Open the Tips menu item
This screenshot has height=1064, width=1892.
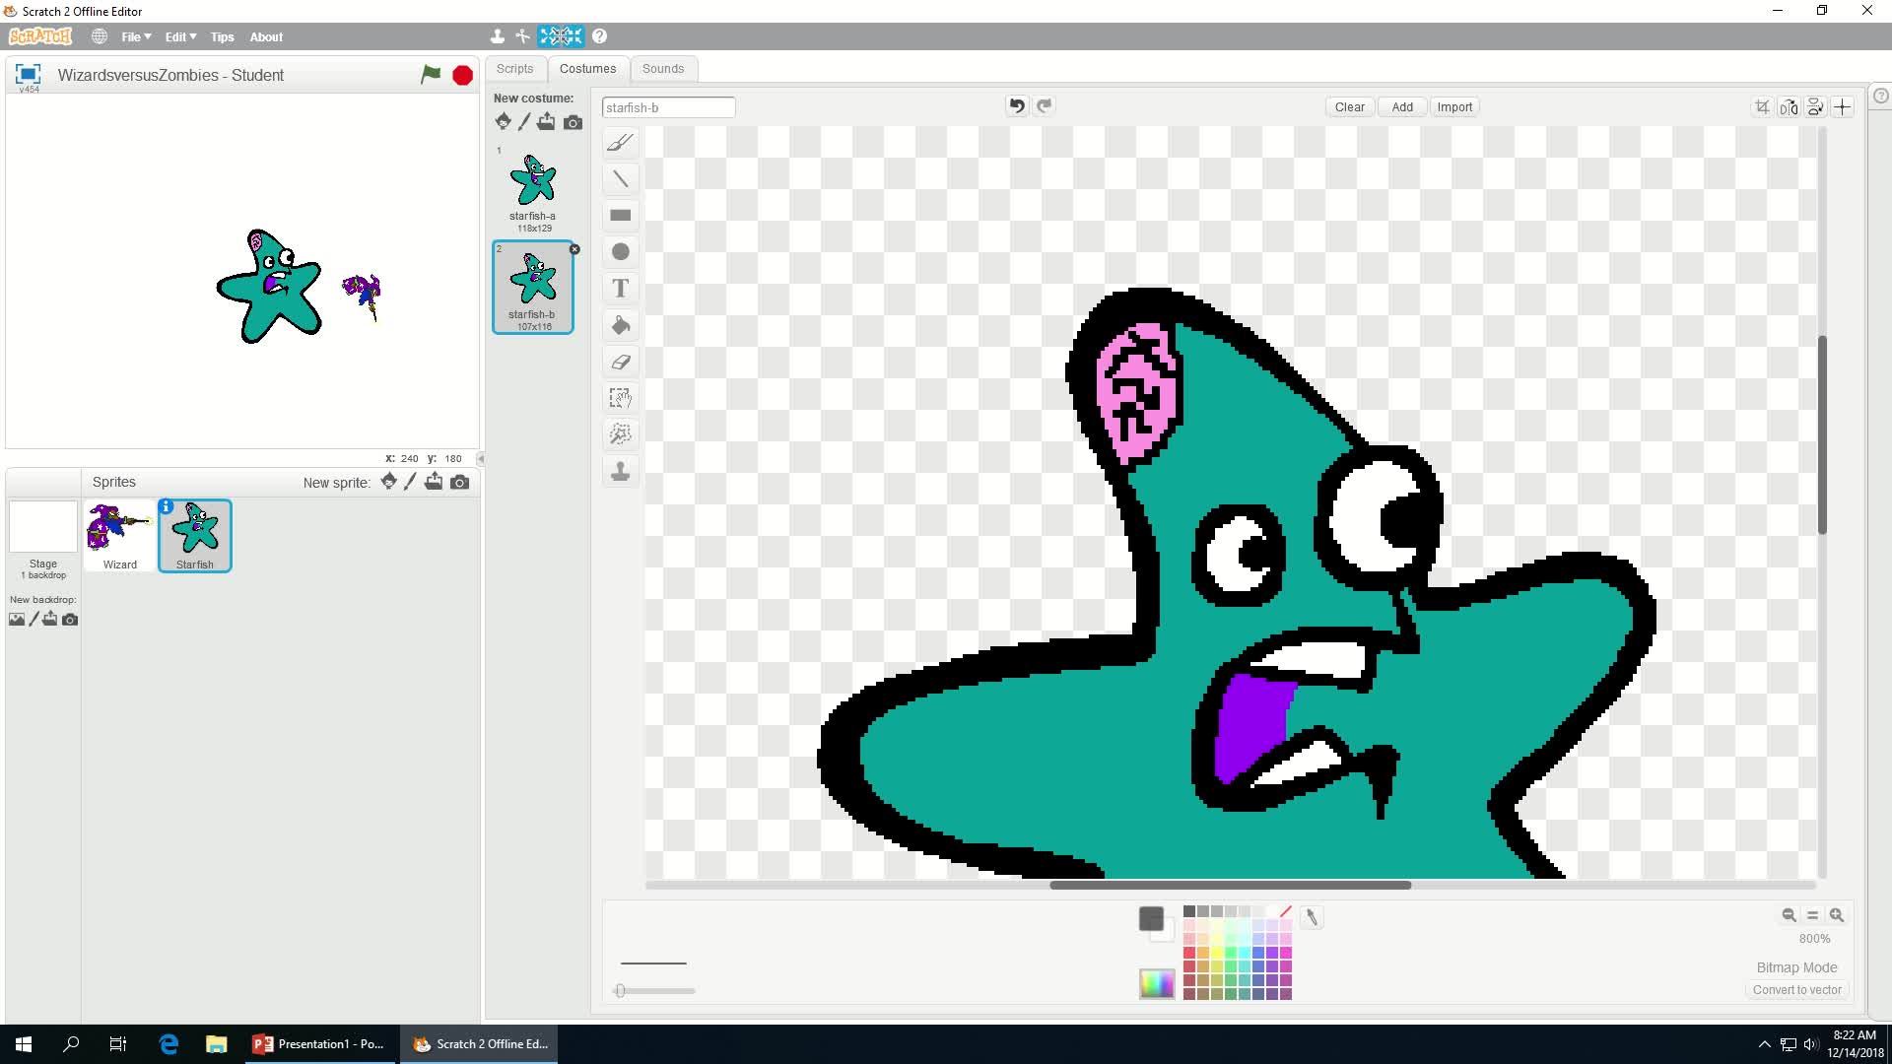coord(222,36)
